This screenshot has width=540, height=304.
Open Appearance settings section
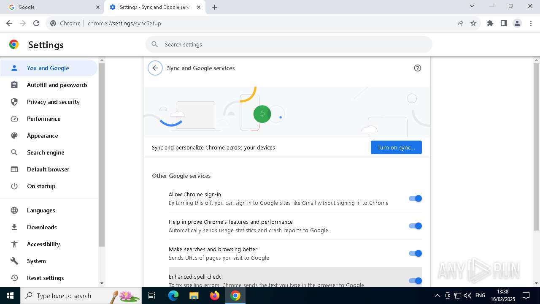pos(49,136)
